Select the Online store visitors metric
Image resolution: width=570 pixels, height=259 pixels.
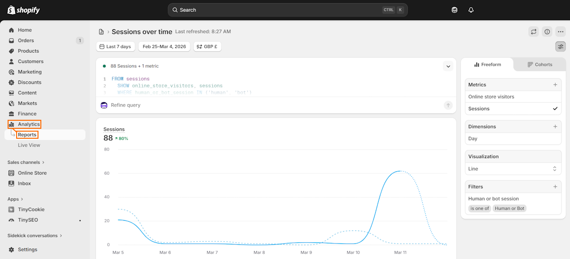tap(513, 97)
